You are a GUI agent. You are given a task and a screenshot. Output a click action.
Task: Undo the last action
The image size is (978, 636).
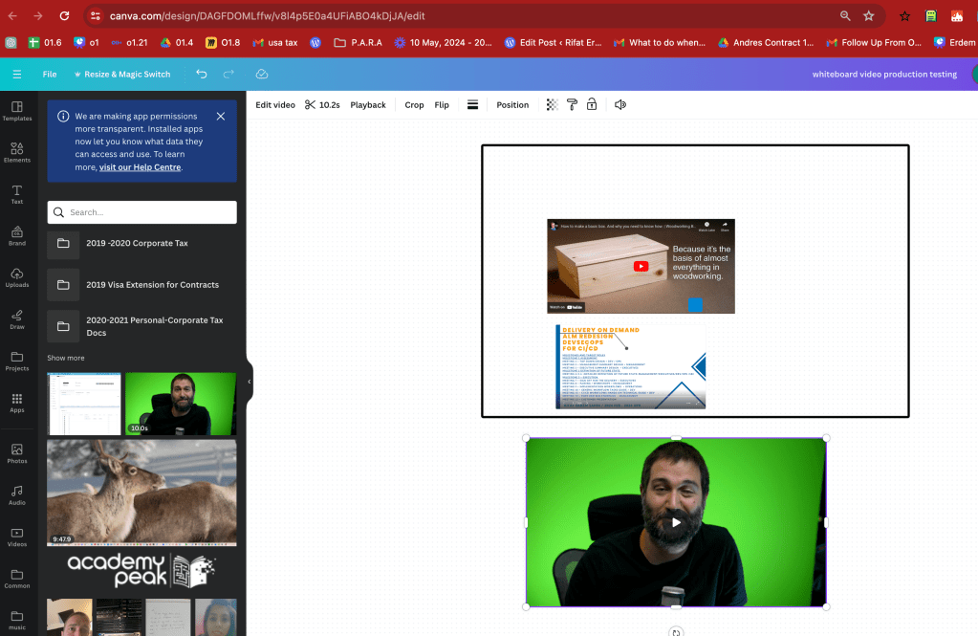tap(202, 74)
